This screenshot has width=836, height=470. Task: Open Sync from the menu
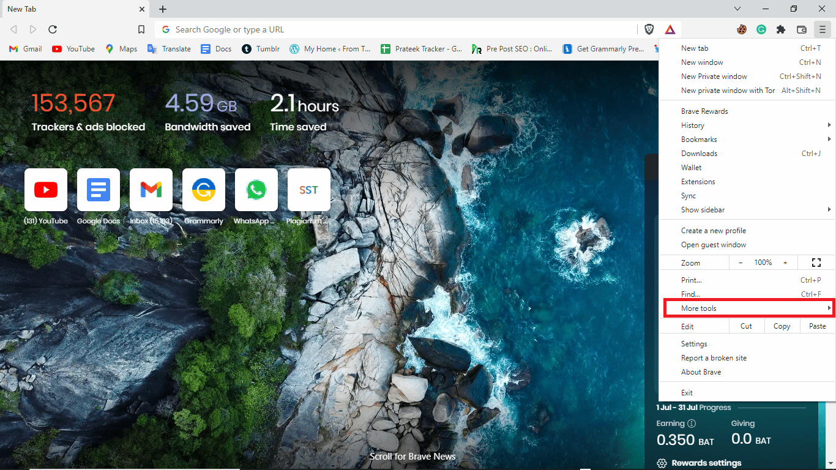pyautogui.click(x=747, y=196)
